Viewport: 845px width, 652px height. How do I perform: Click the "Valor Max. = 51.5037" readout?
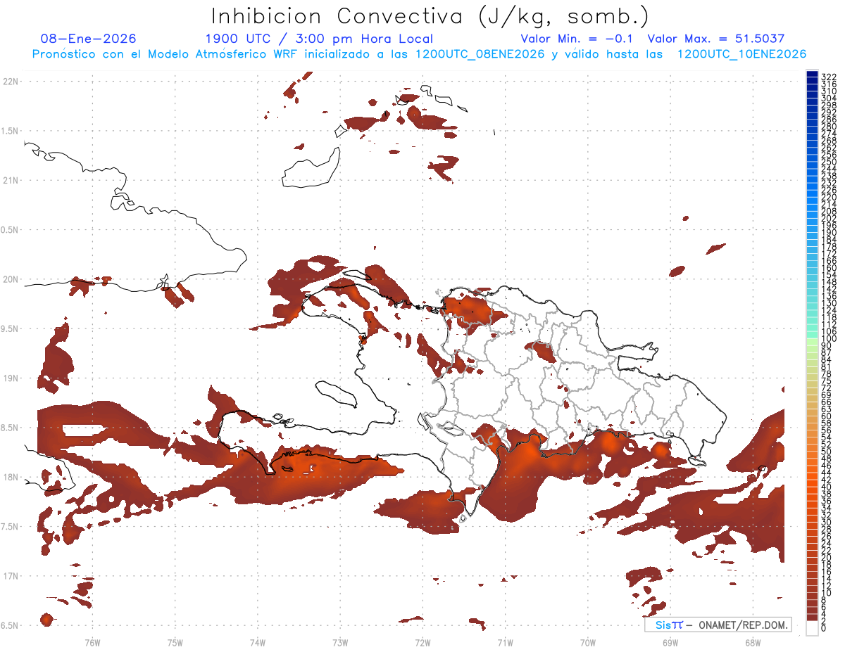pos(715,39)
